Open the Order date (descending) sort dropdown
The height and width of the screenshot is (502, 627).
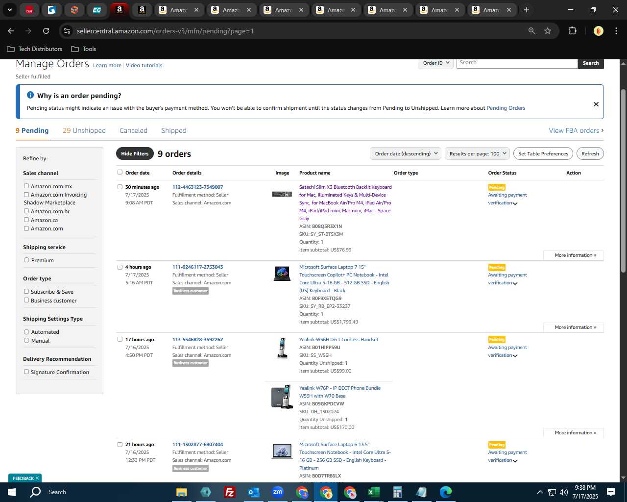click(406, 153)
